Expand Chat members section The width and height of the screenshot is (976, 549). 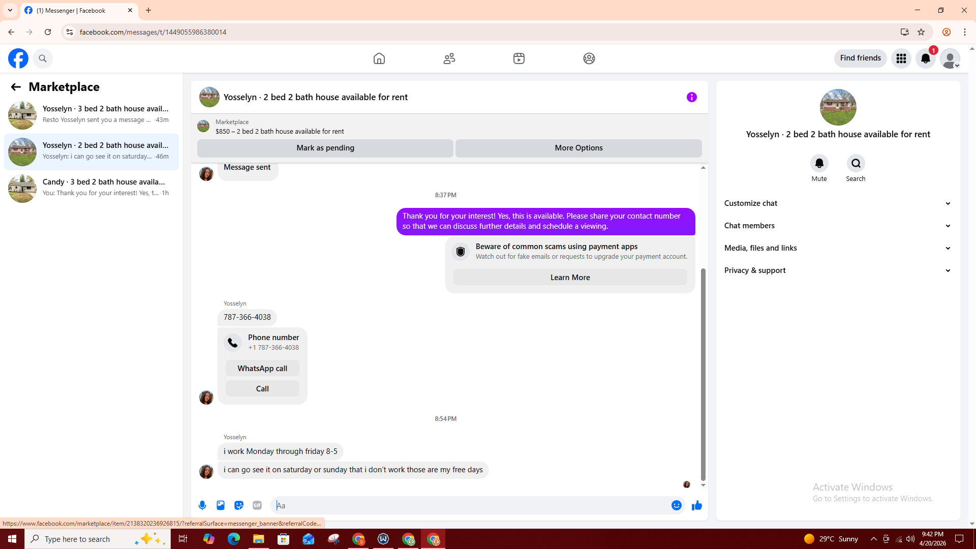(838, 226)
